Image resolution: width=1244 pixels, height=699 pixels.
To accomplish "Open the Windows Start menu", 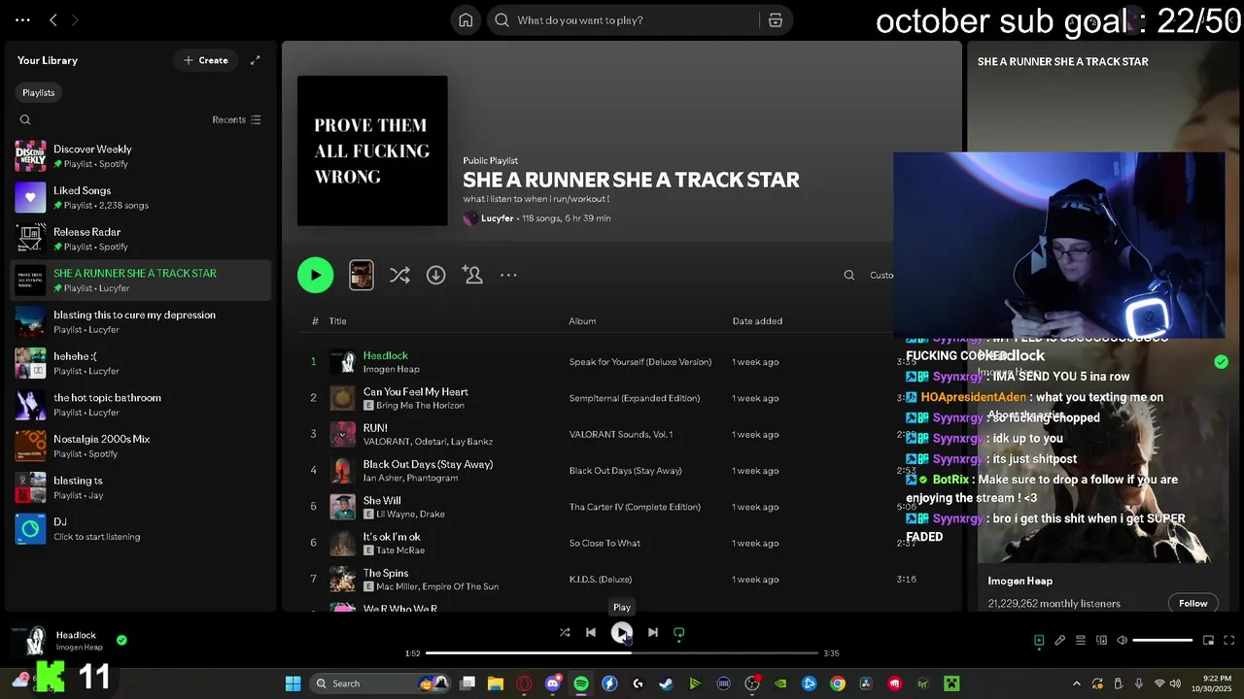I will (x=293, y=683).
